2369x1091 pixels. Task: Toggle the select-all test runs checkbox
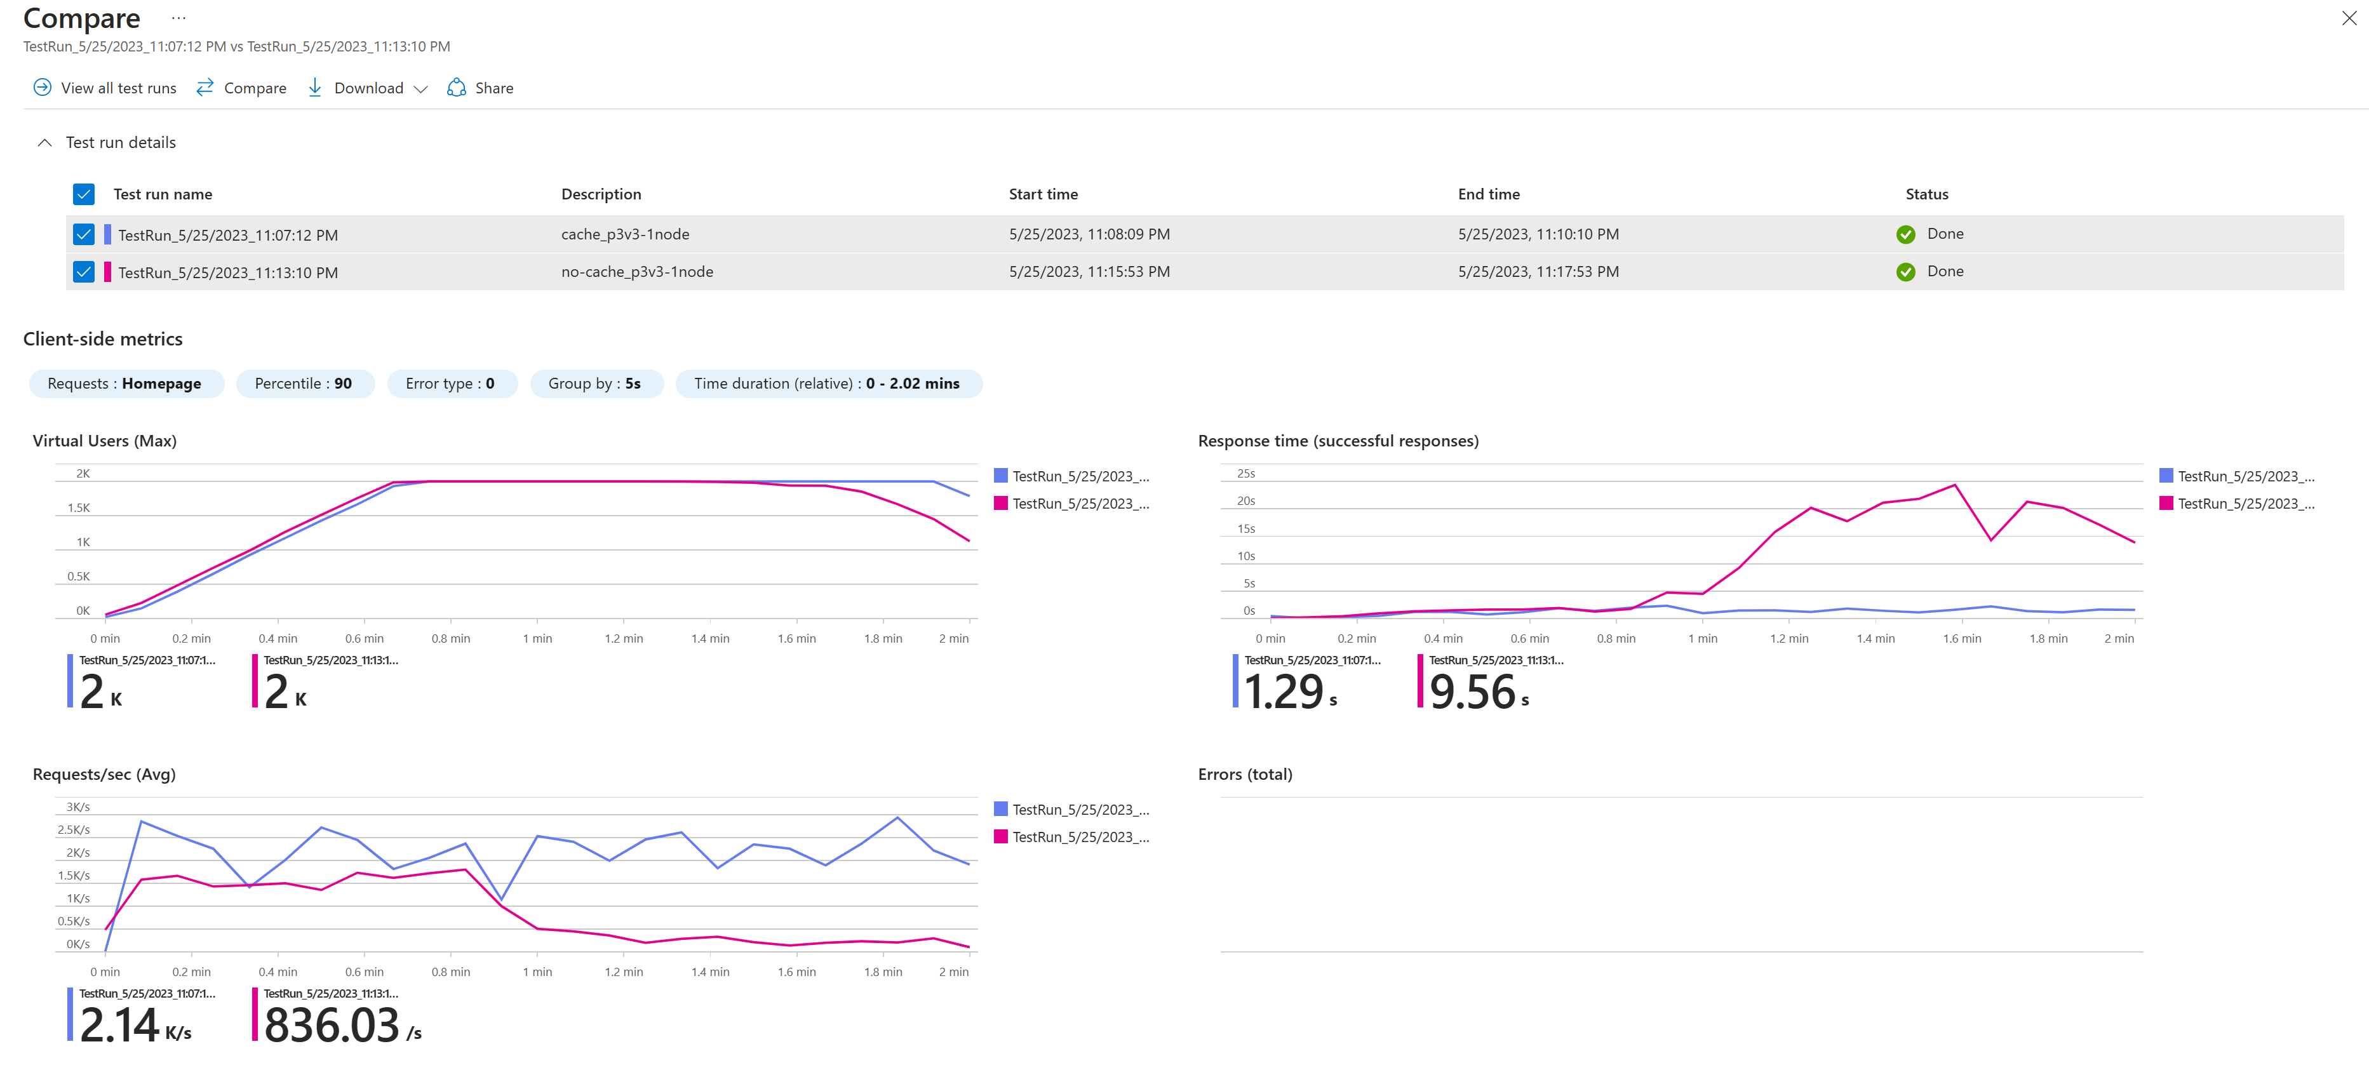pyautogui.click(x=84, y=194)
